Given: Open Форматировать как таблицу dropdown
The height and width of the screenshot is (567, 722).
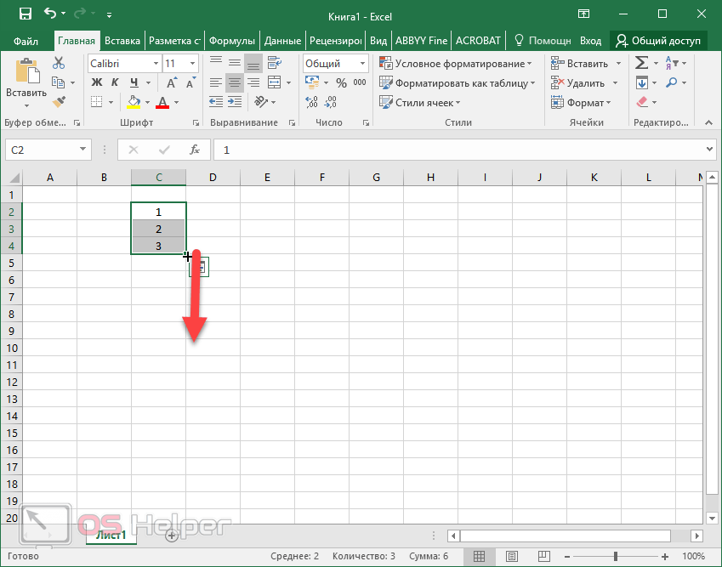Looking at the screenshot, I should pos(457,83).
